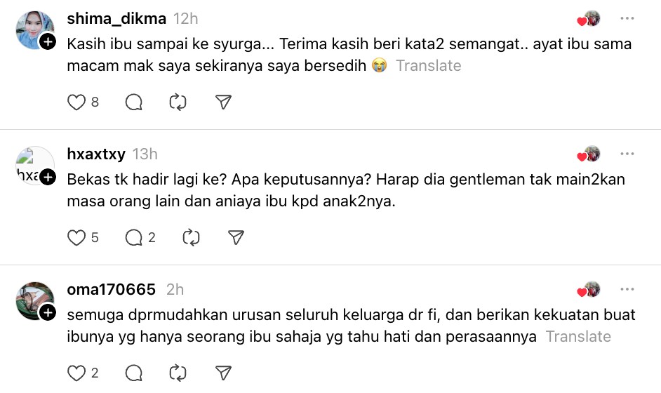Open more options for hxaxtxy's comment
This screenshot has height=393, width=661.
tap(627, 154)
